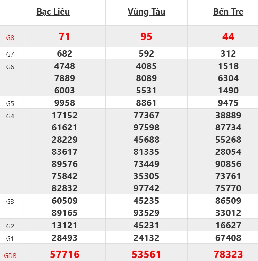Select G5 number 8861
The width and height of the screenshot is (258, 261).
[x=146, y=103]
